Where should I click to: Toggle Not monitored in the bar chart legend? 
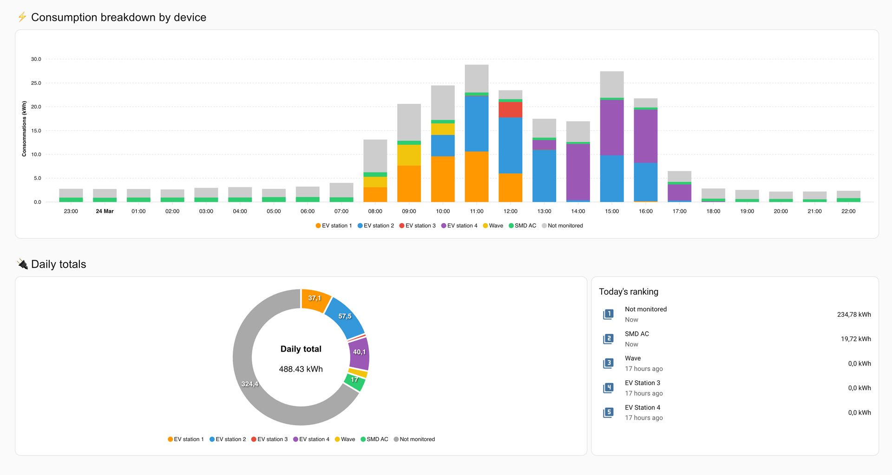coord(562,226)
